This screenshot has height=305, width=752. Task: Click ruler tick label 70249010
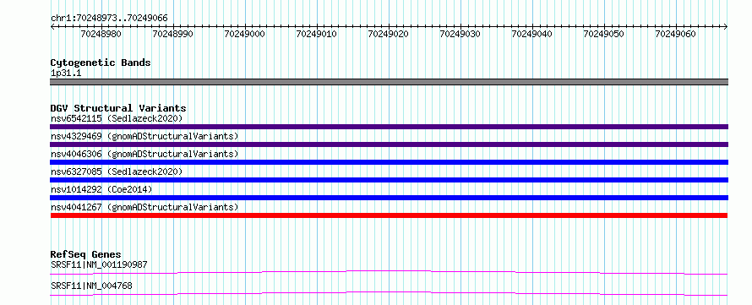coord(317,34)
